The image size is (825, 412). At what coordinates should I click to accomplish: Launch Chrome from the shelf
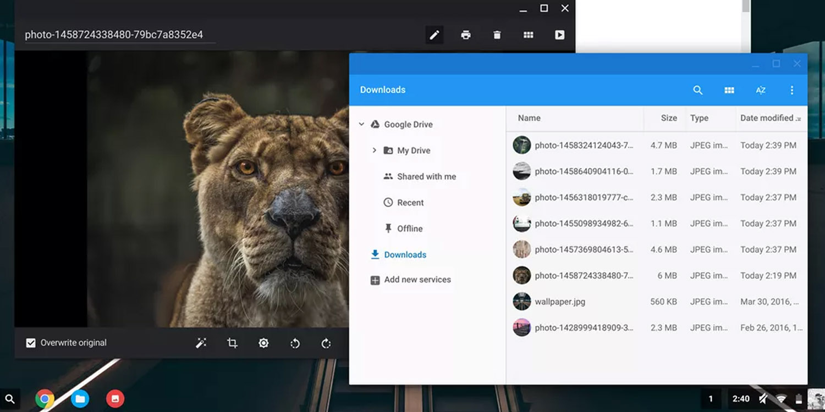click(x=45, y=399)
